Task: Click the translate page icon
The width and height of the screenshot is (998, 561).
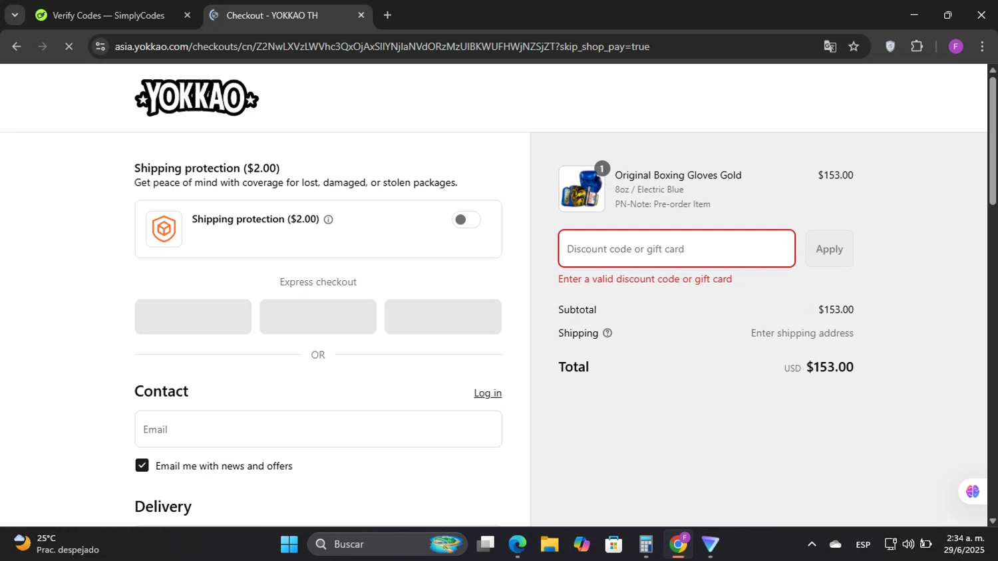Action: 830,47
